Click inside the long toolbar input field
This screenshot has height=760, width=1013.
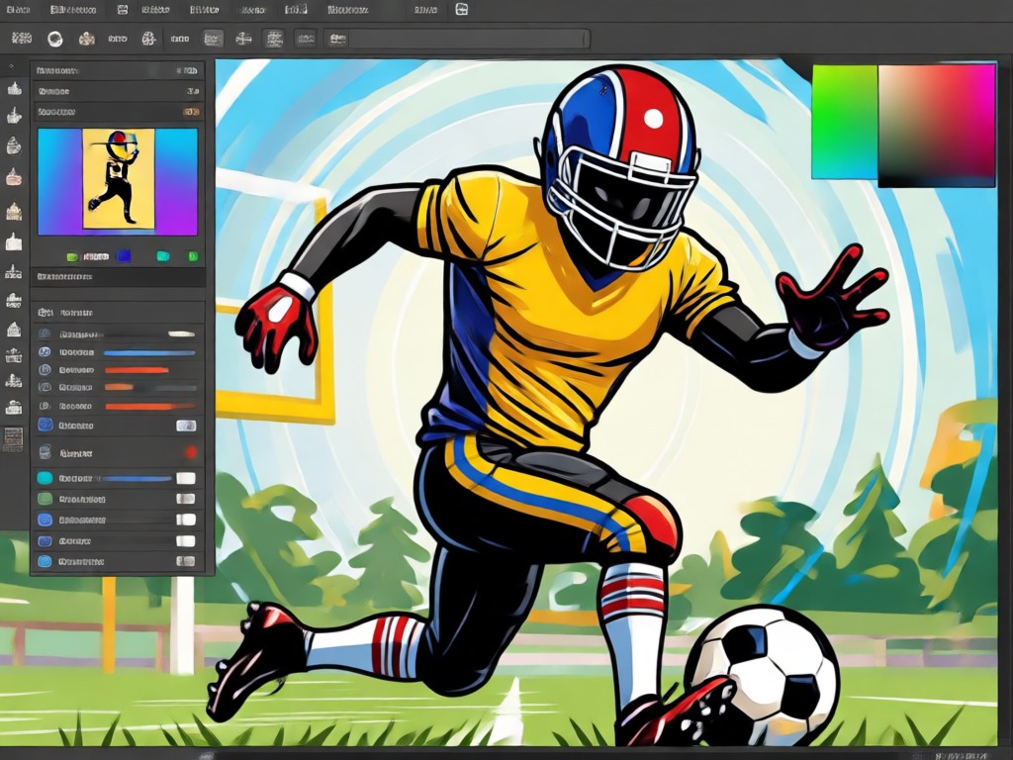click(468, 39)
